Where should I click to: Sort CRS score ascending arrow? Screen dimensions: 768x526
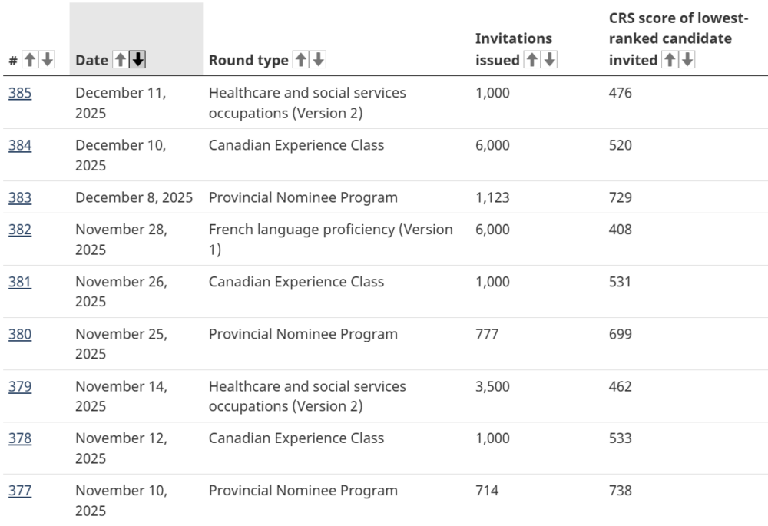[670, 60]
